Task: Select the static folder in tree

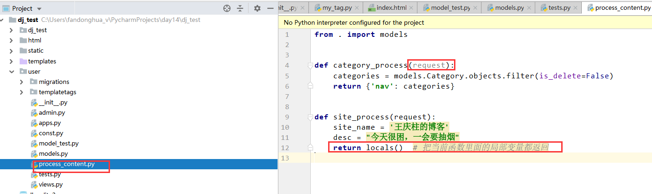Action: click(x=36, y=50)
